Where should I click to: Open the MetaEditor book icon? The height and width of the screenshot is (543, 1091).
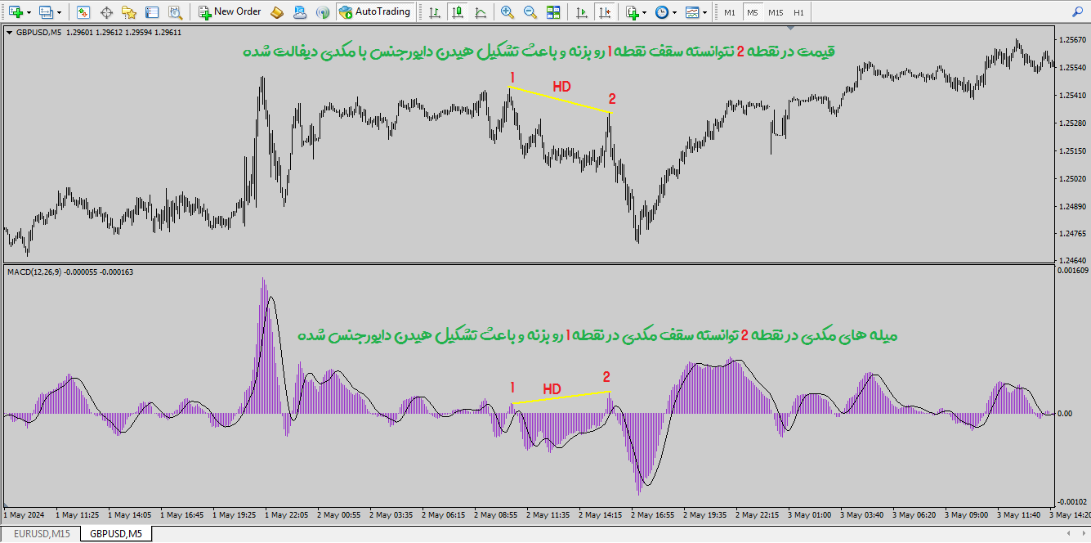[x=277, y=12]
